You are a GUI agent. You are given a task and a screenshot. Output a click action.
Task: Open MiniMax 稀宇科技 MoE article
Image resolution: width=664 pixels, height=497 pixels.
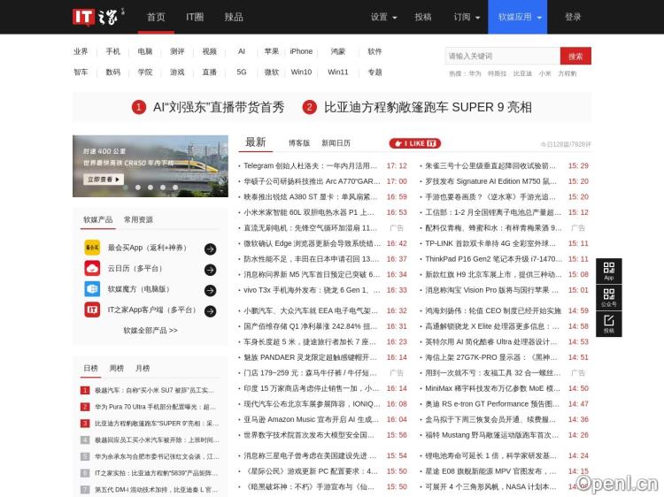492,388
